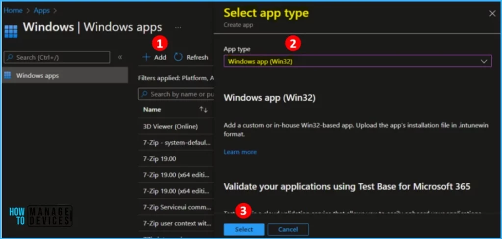Click the Filters applied: Platform text

176,78
